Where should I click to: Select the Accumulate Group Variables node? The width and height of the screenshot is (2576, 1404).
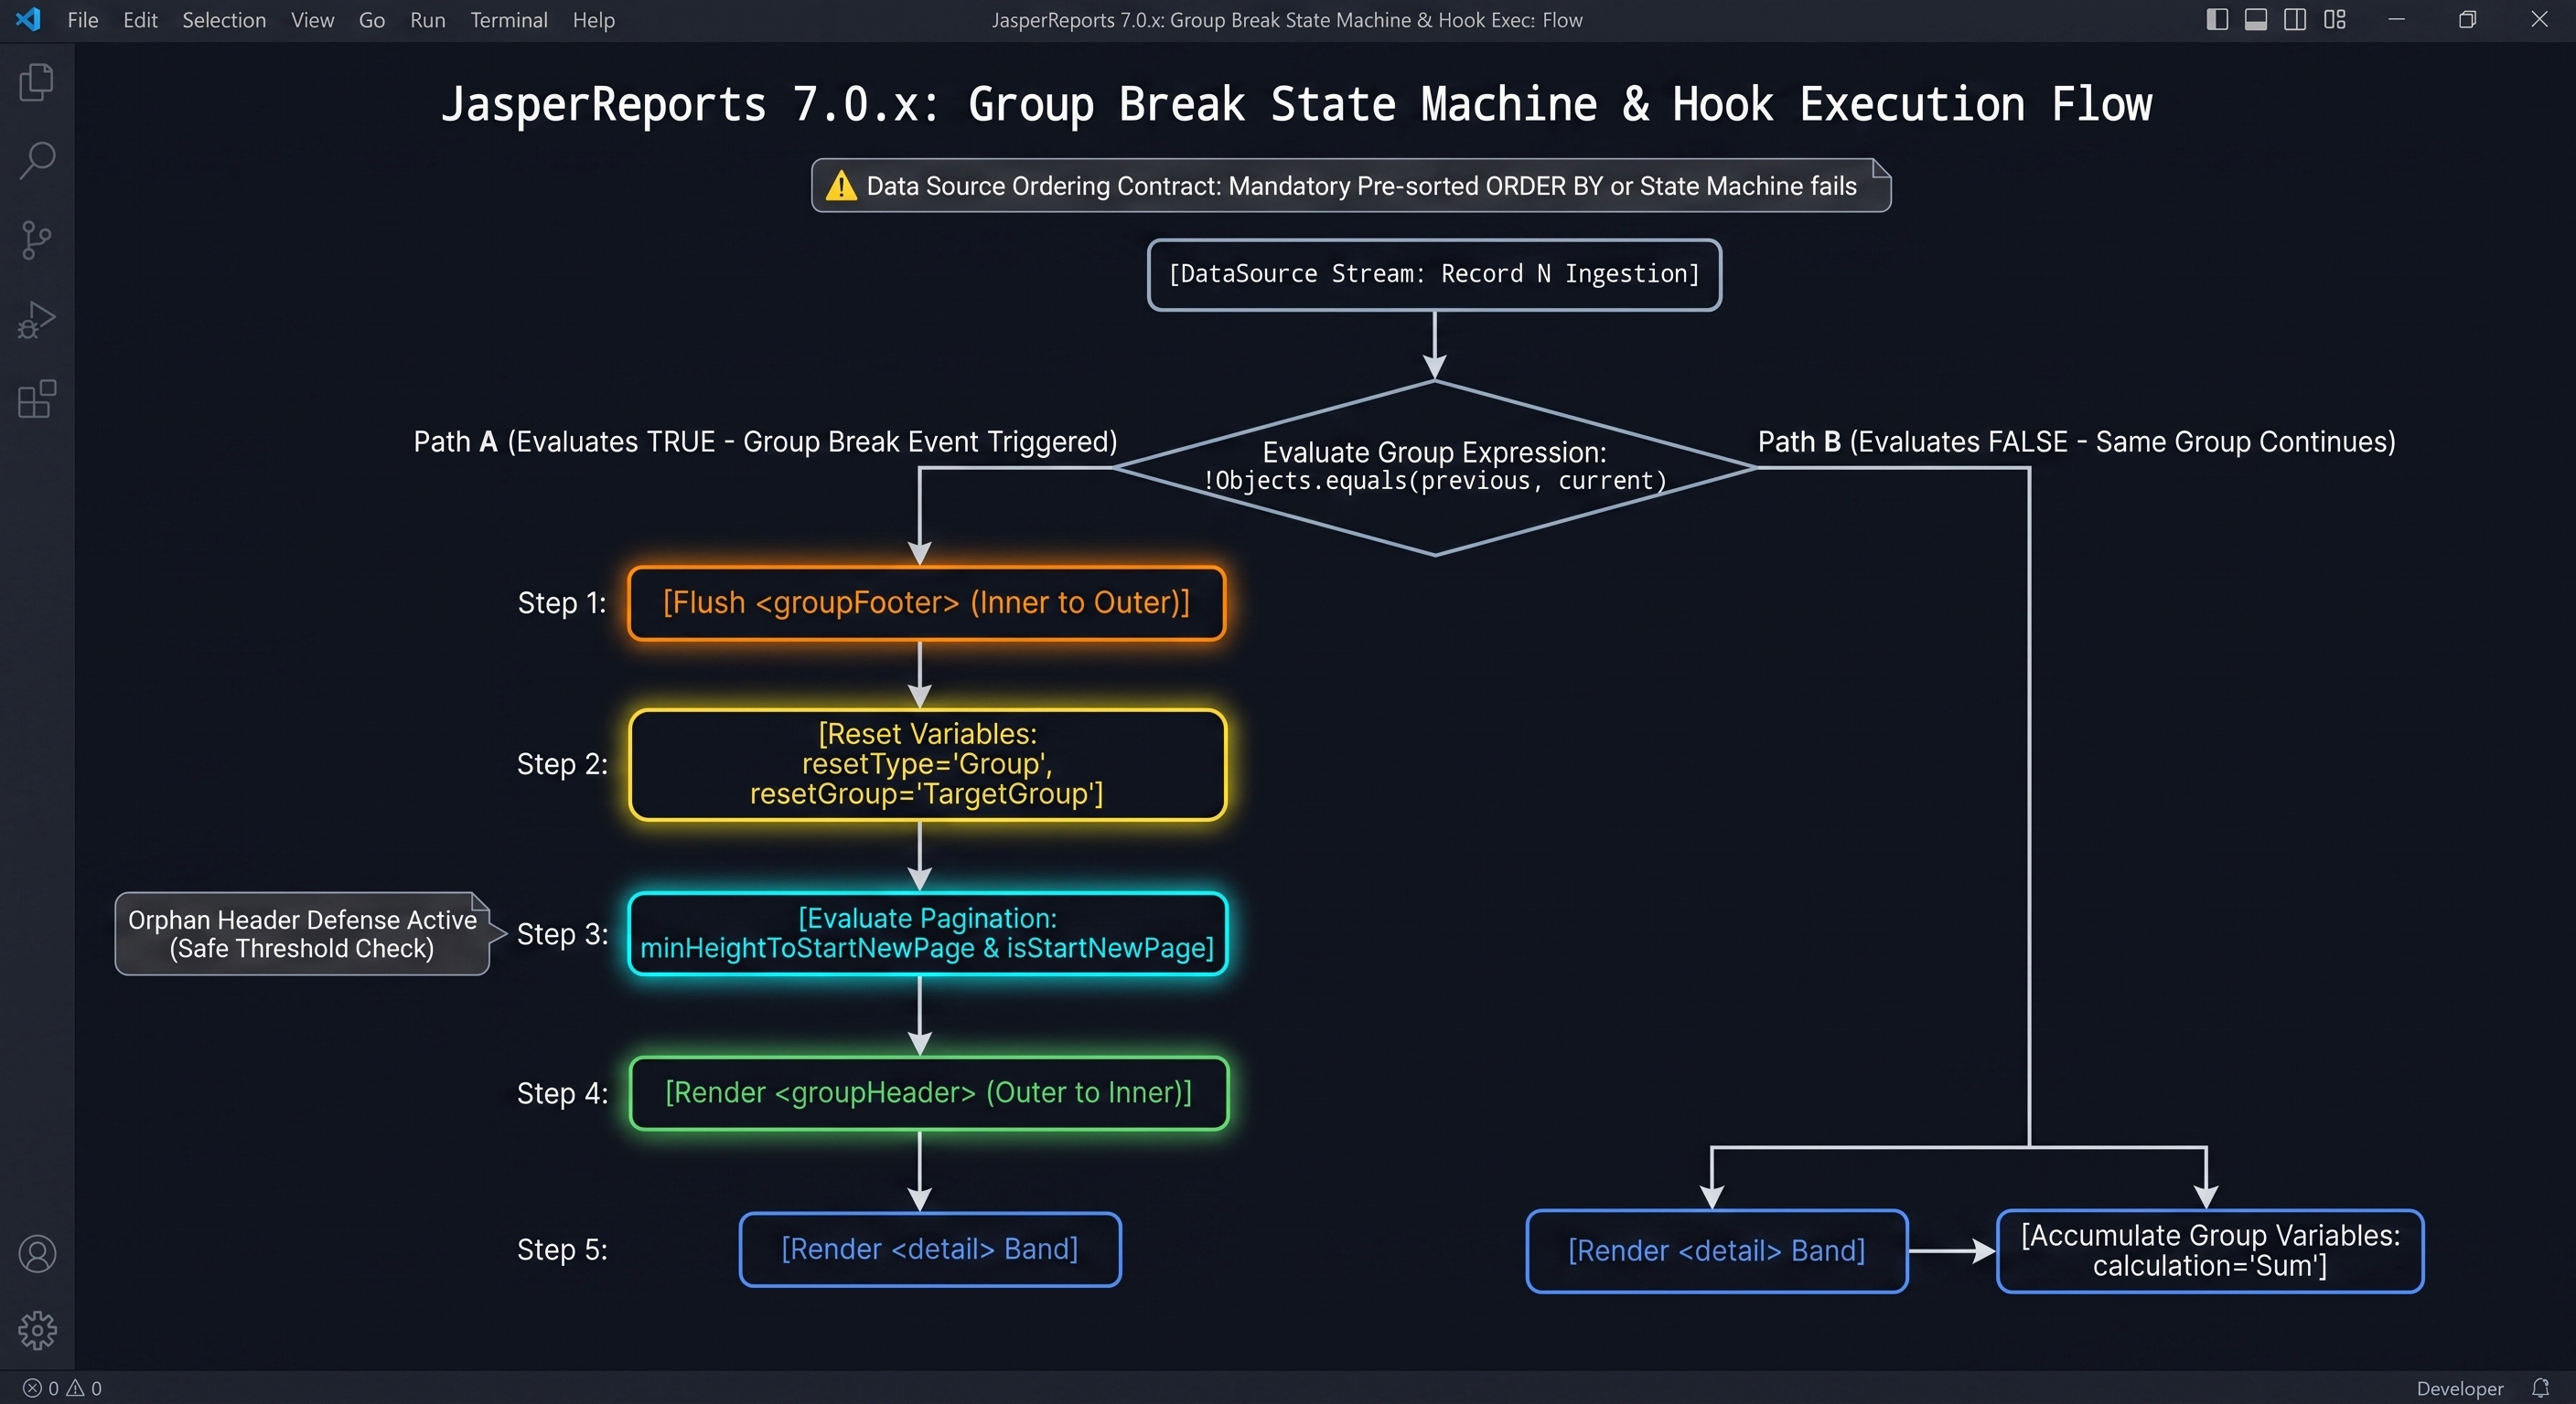pyautogui.click(x=2210, y=1251)
